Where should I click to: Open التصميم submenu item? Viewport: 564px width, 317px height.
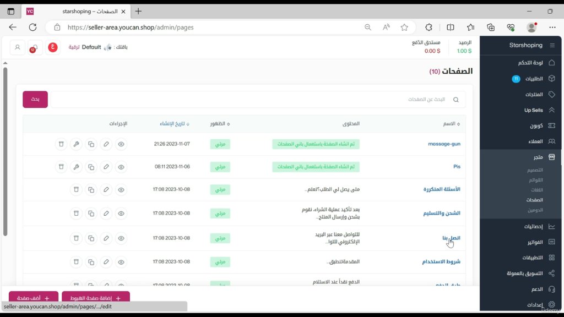pos(535,170)
